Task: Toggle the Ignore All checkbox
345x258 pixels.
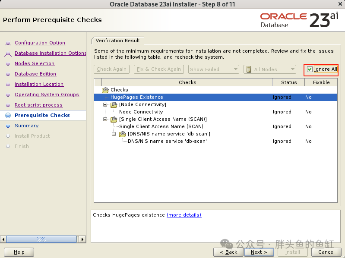Action: coord(310,69)
